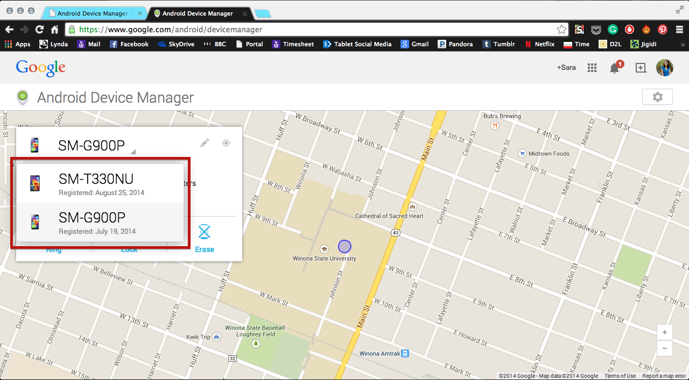Bookmark page with the star icon
Viewport: 689px width, 380px height.
(561, 30)
